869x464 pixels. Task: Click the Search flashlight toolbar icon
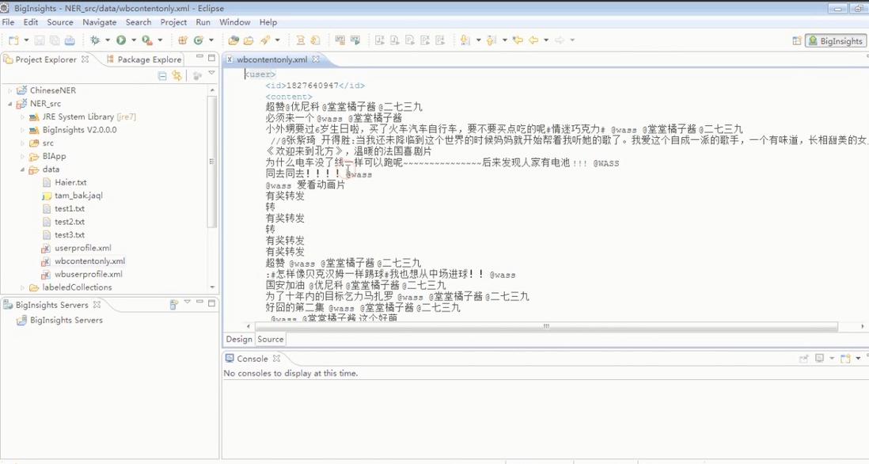[265, 40]
